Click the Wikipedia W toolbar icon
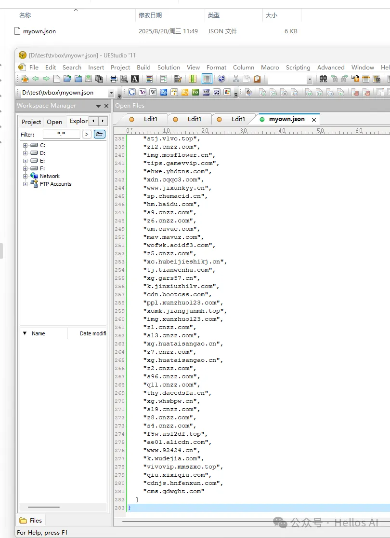Image resolution: width=390 pixels, height=538 pixels. pos(153,92)
